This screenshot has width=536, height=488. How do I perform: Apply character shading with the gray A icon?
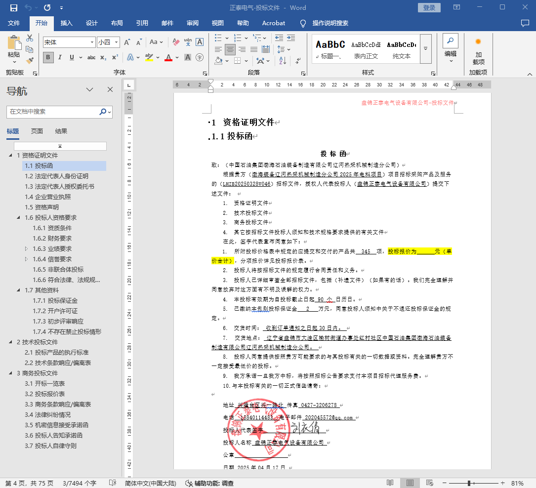click(x=188, y=57)
